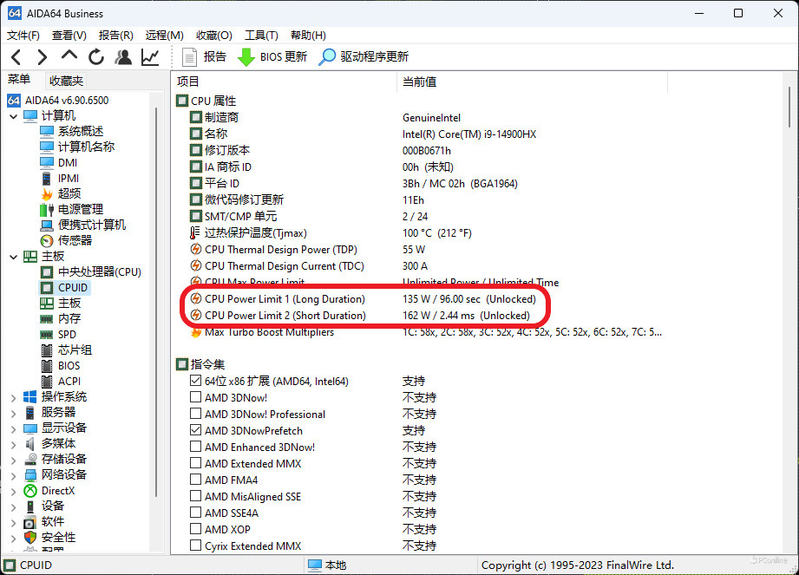Toggle AMD FMA4 checkbox
The image size is (799, 575).
tap(195, 480)
